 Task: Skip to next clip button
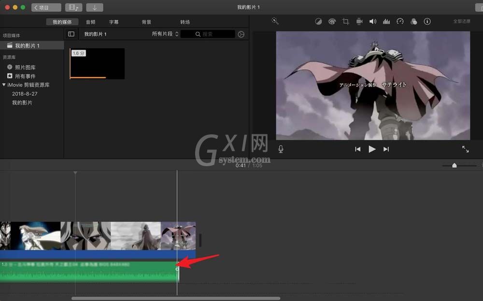point(386,149)
